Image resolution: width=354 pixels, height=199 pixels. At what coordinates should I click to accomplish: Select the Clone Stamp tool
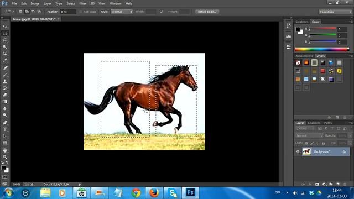pos(5,81)
